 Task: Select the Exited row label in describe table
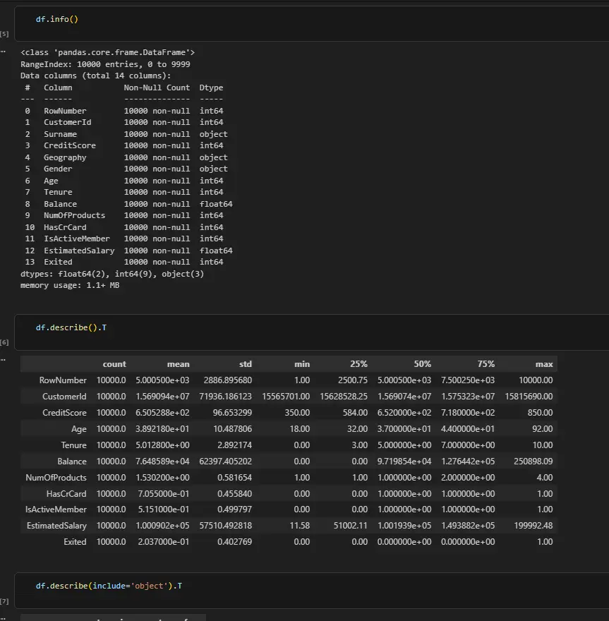(x=75, y=542)
